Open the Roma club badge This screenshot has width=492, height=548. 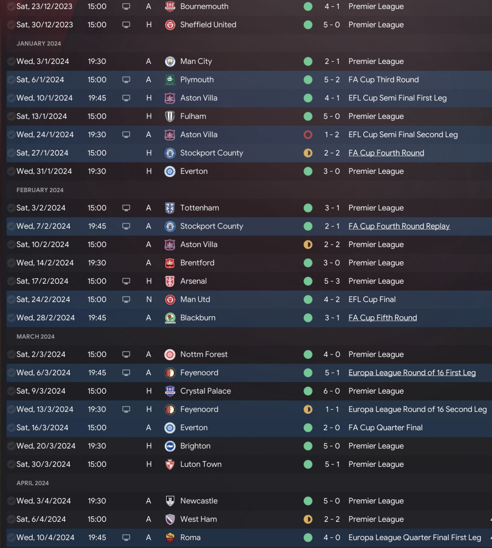pos(170,538)
